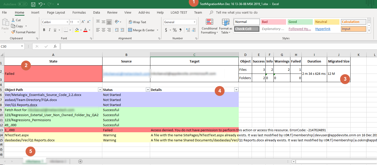Screen dimensions: 377x165
Task: Toggle the AutoSave switch
Action: click(23, 4)
